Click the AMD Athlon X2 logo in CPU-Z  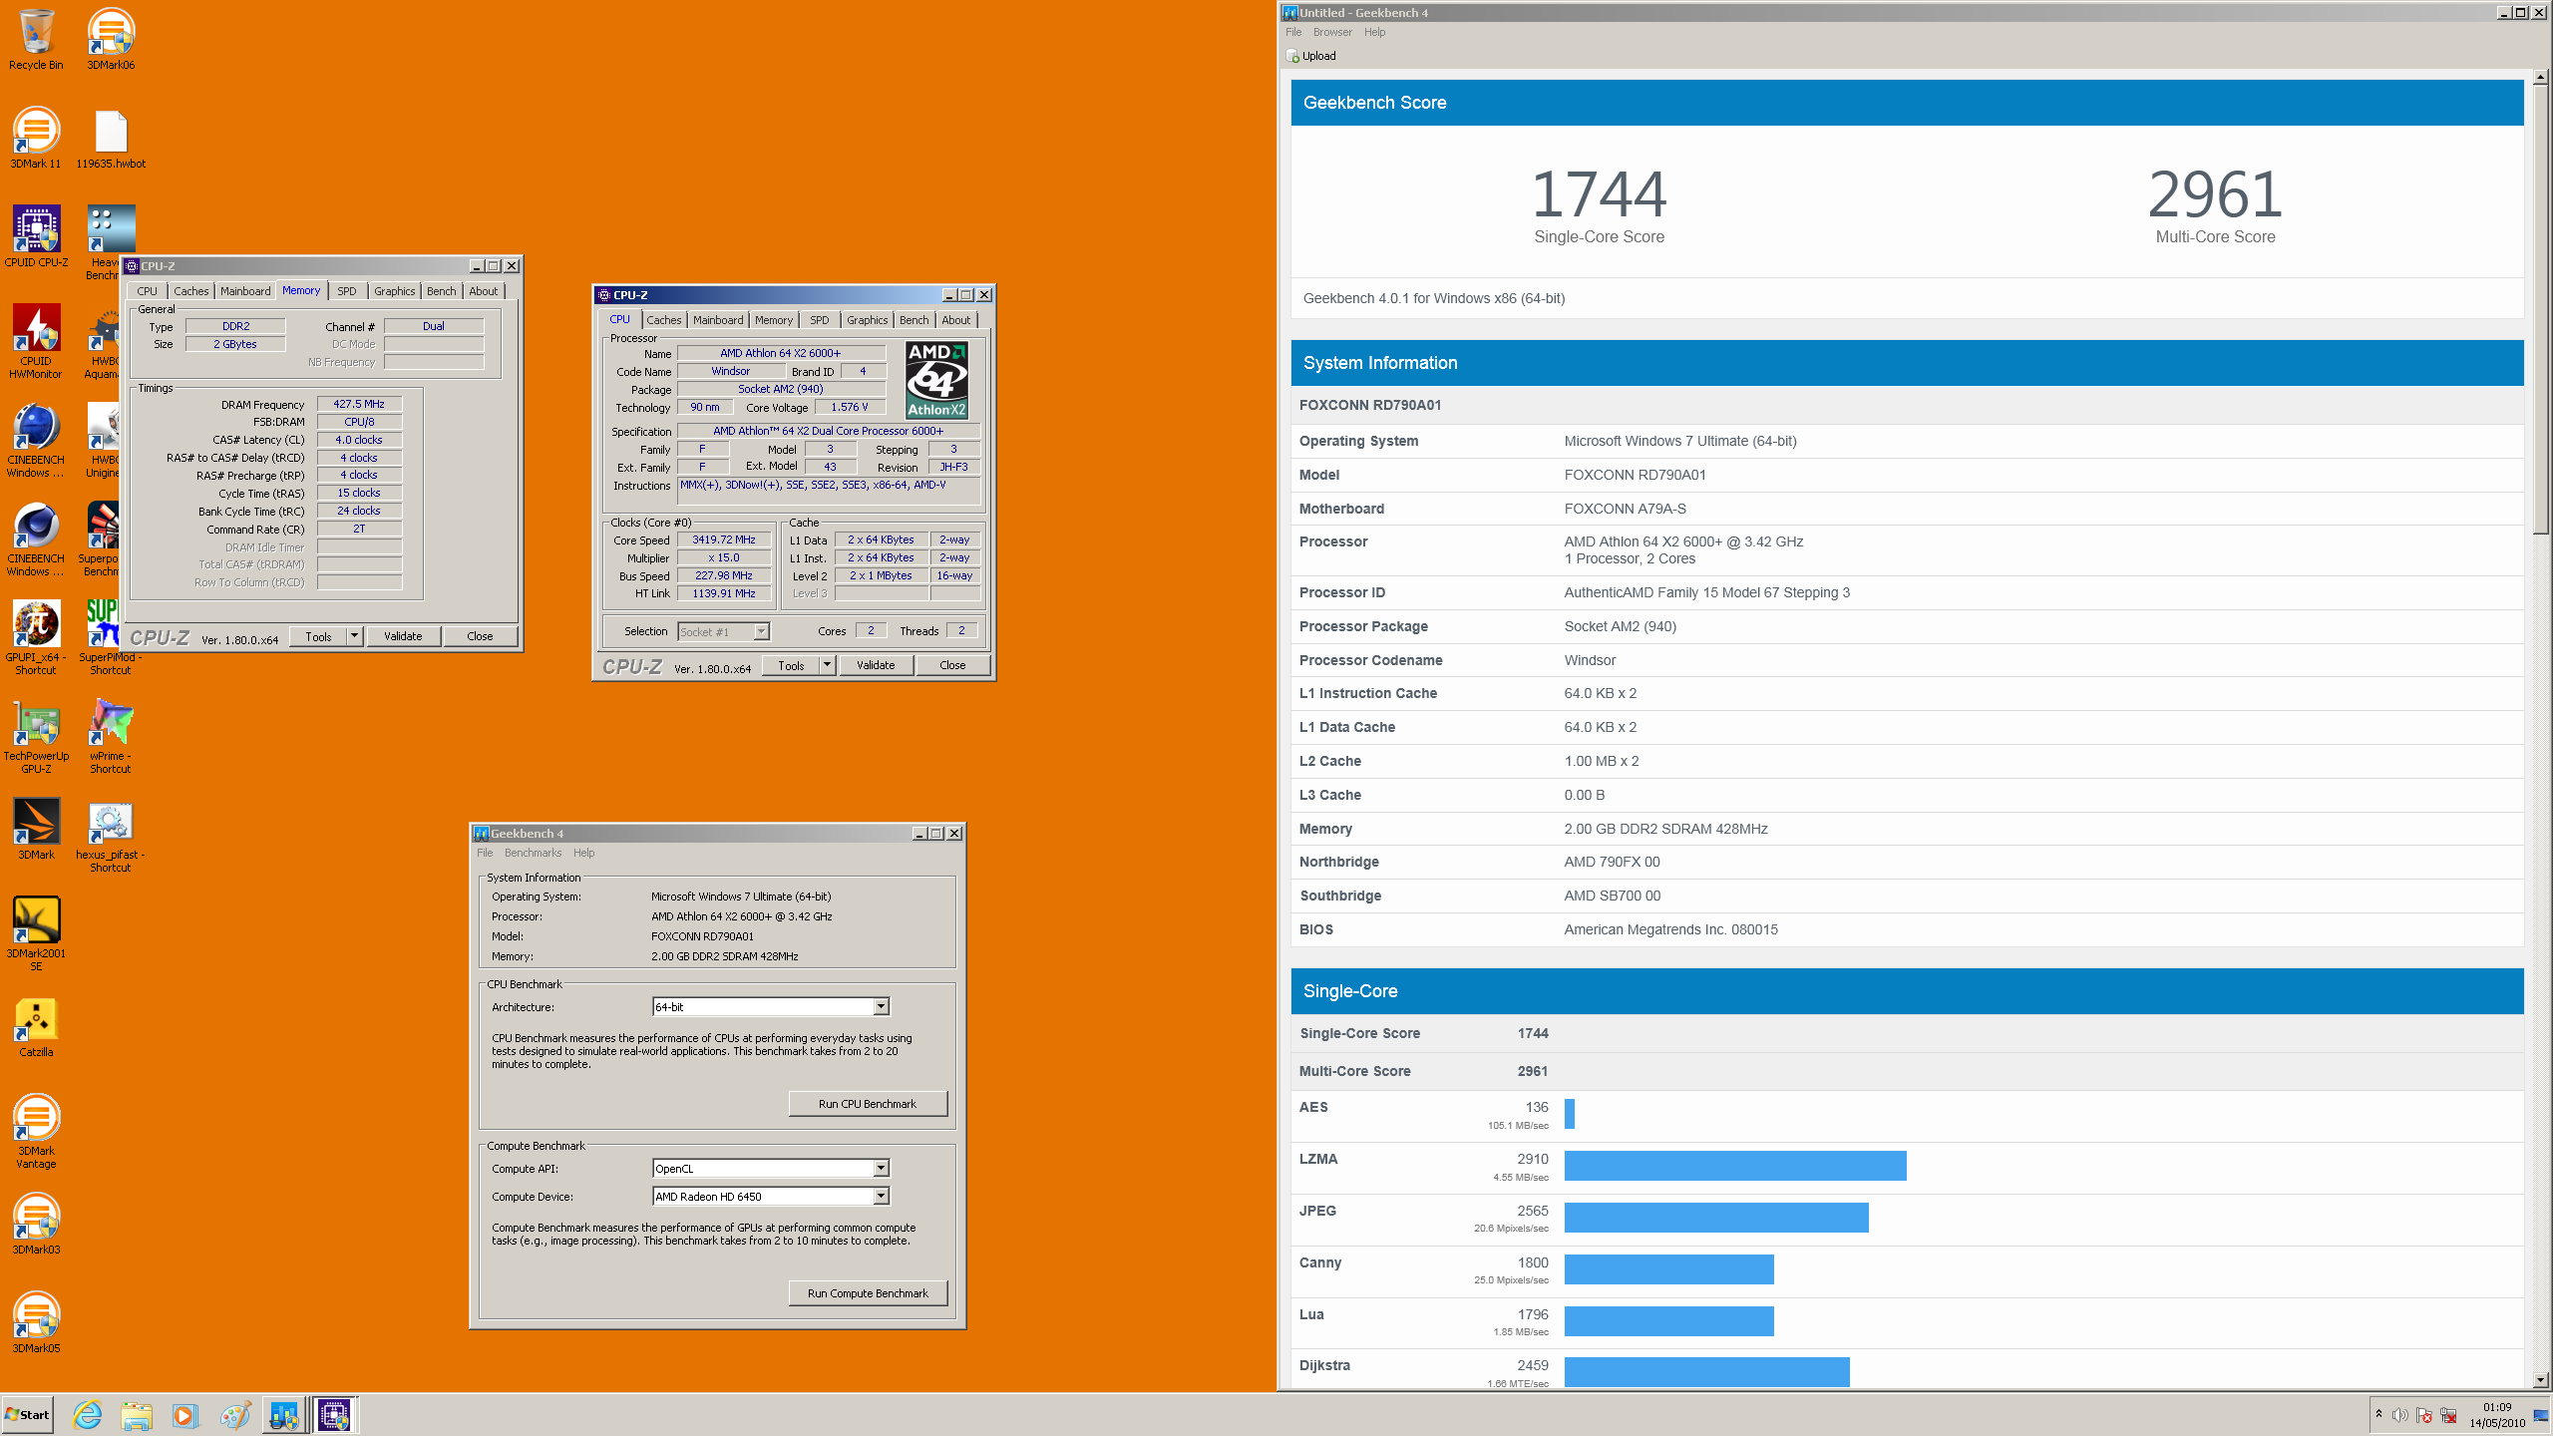pos(936,380)
